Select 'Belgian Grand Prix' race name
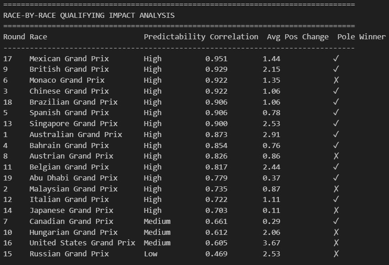 [x=69, y=167]
